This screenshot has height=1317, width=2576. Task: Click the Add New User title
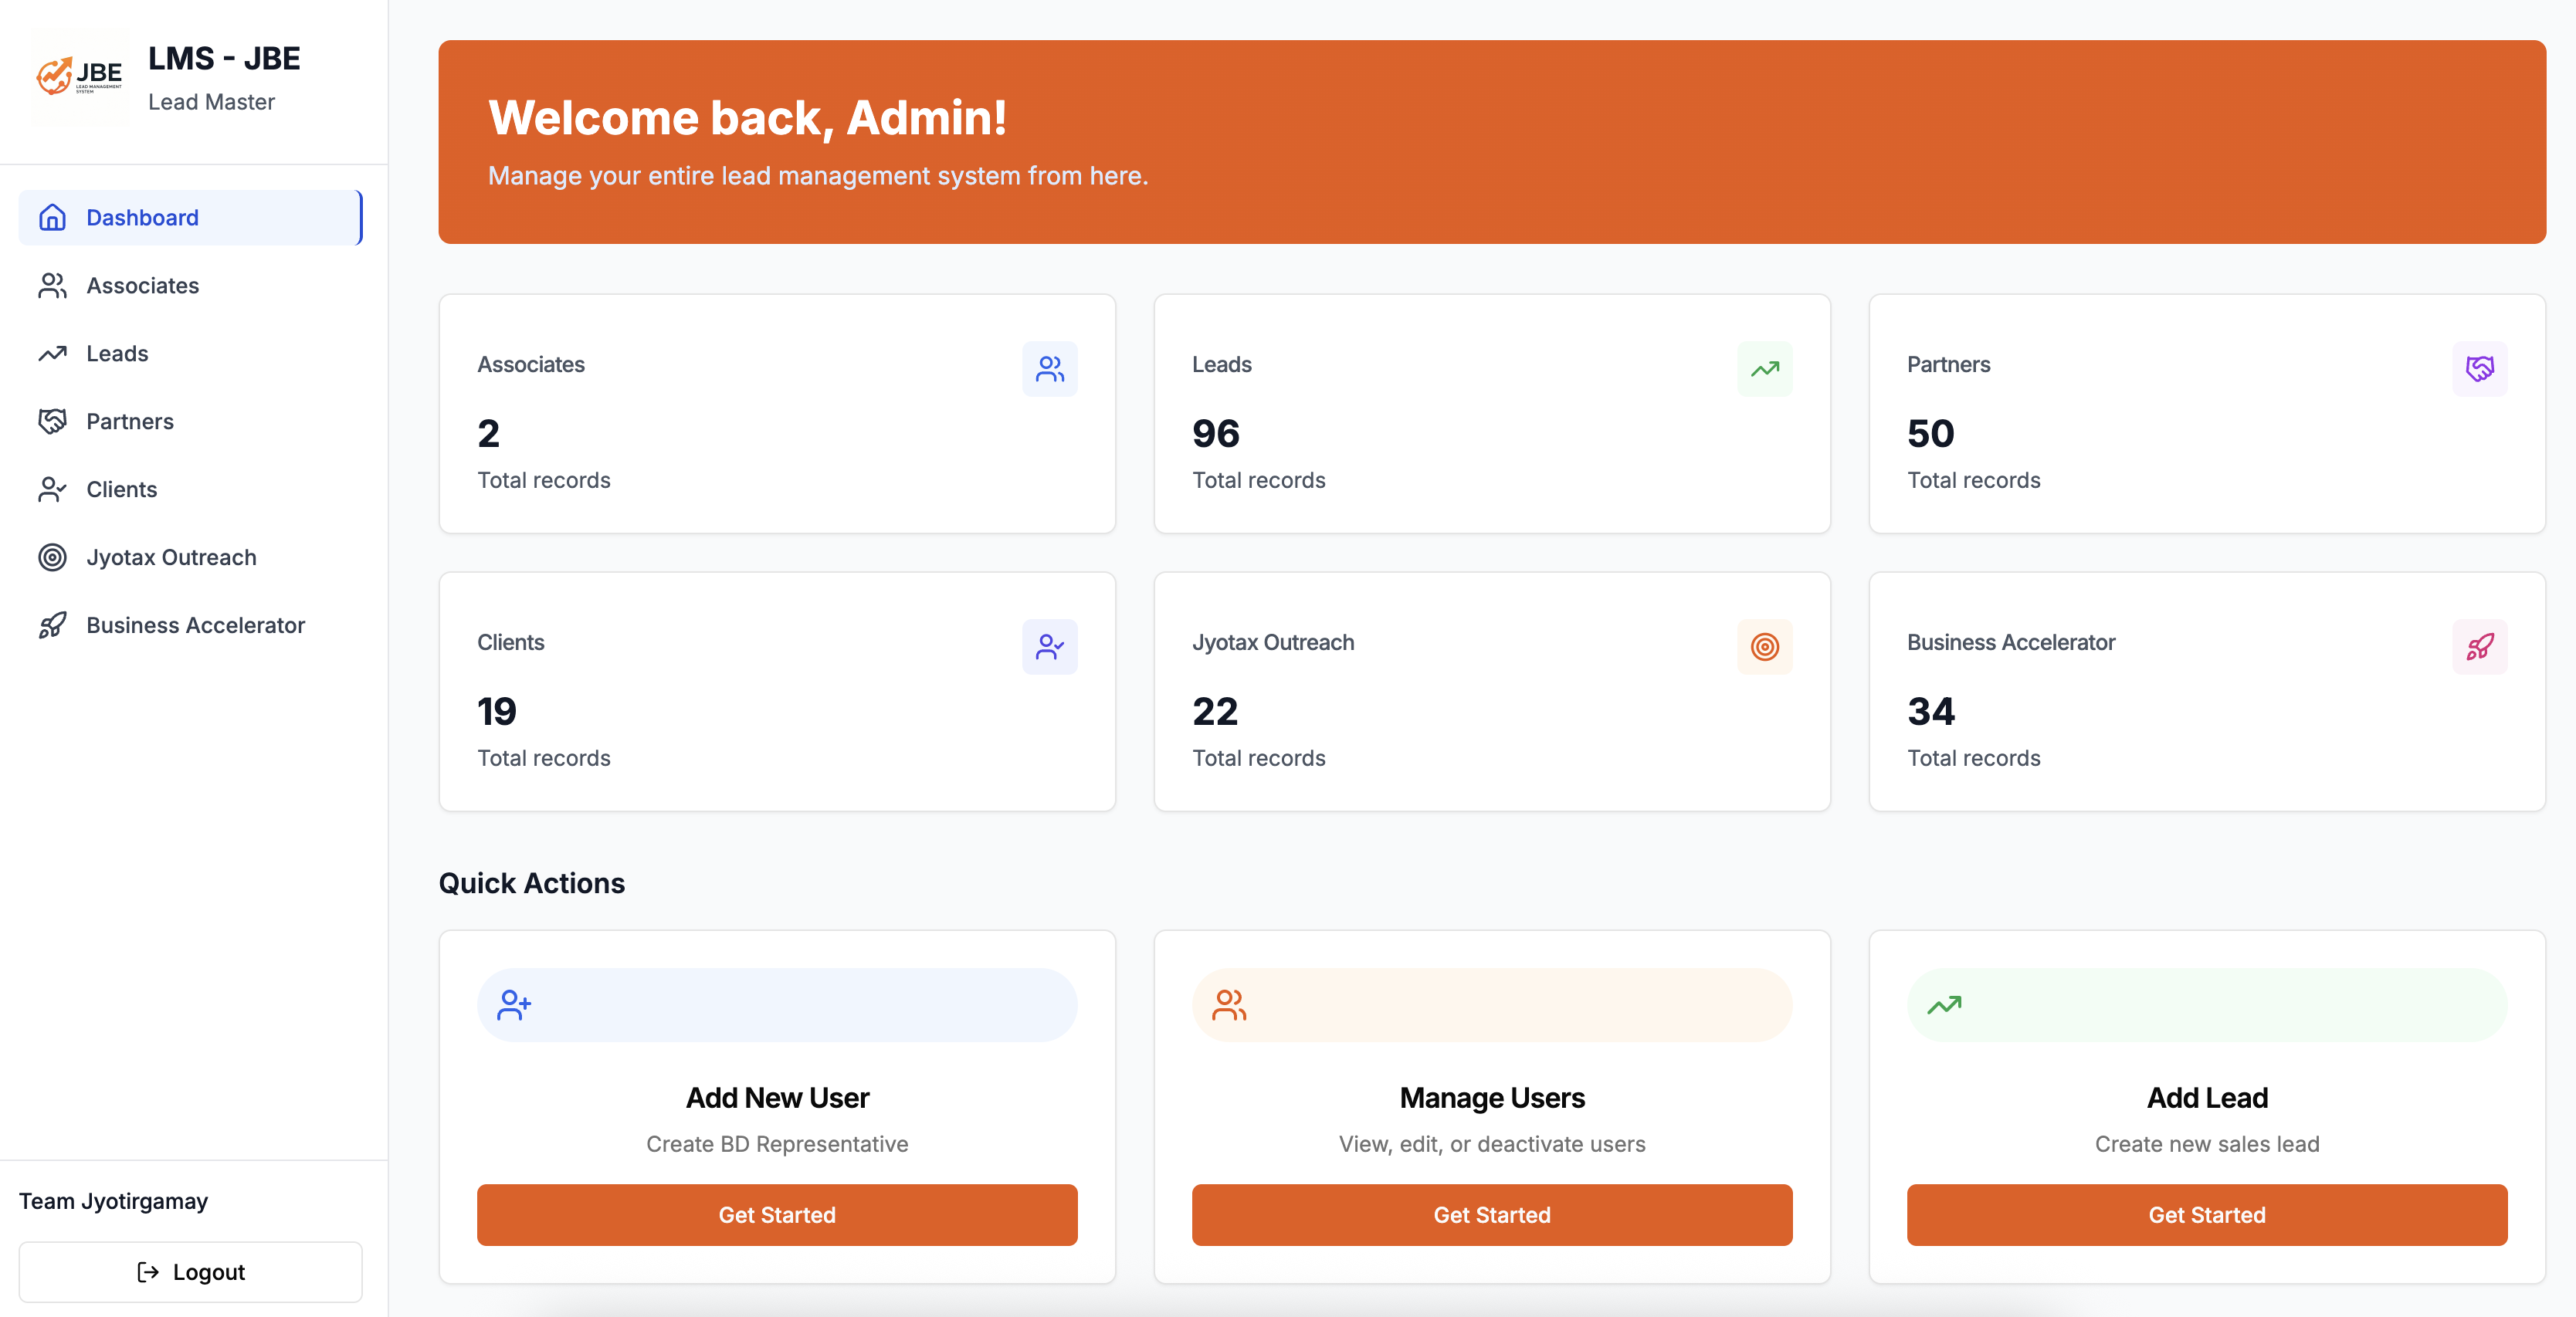coord(777,1097)
